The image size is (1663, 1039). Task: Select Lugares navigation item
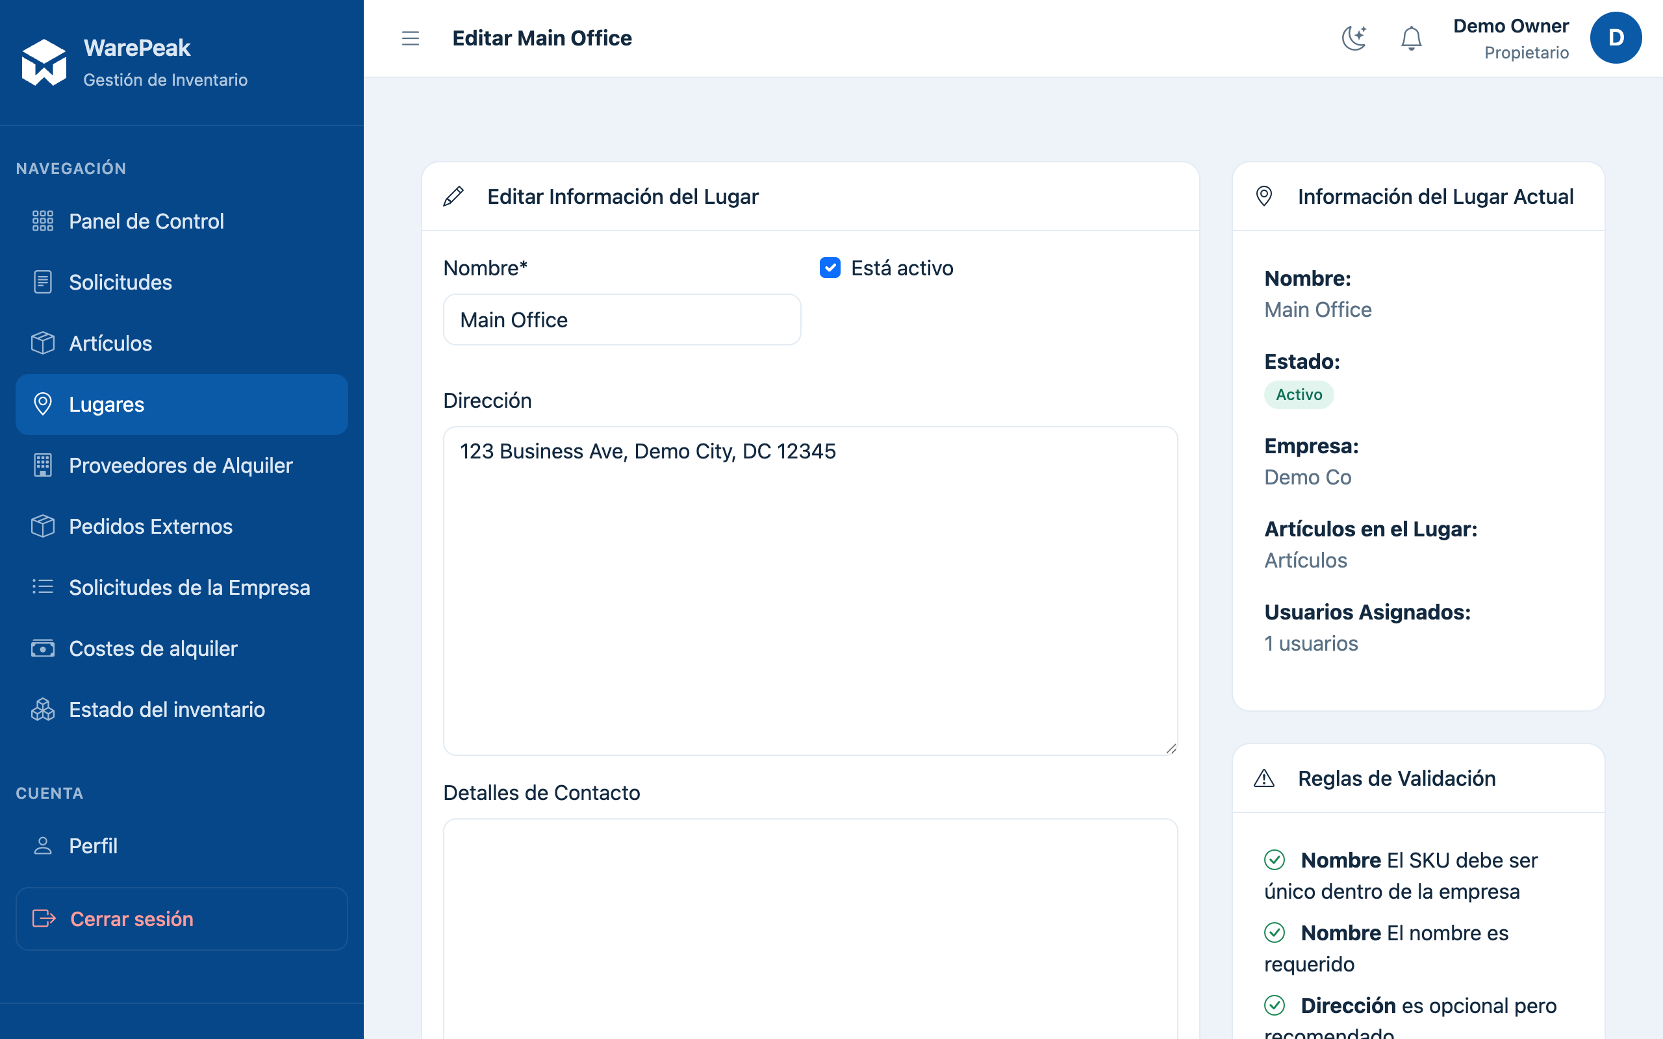[x=181, y=404]
